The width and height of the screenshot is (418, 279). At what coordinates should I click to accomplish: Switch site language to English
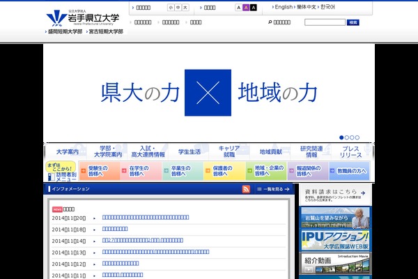point(284,7)
